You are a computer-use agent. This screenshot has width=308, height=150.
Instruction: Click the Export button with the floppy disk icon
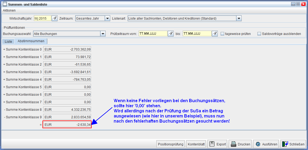pyautogui.click(x=217, y=144)
